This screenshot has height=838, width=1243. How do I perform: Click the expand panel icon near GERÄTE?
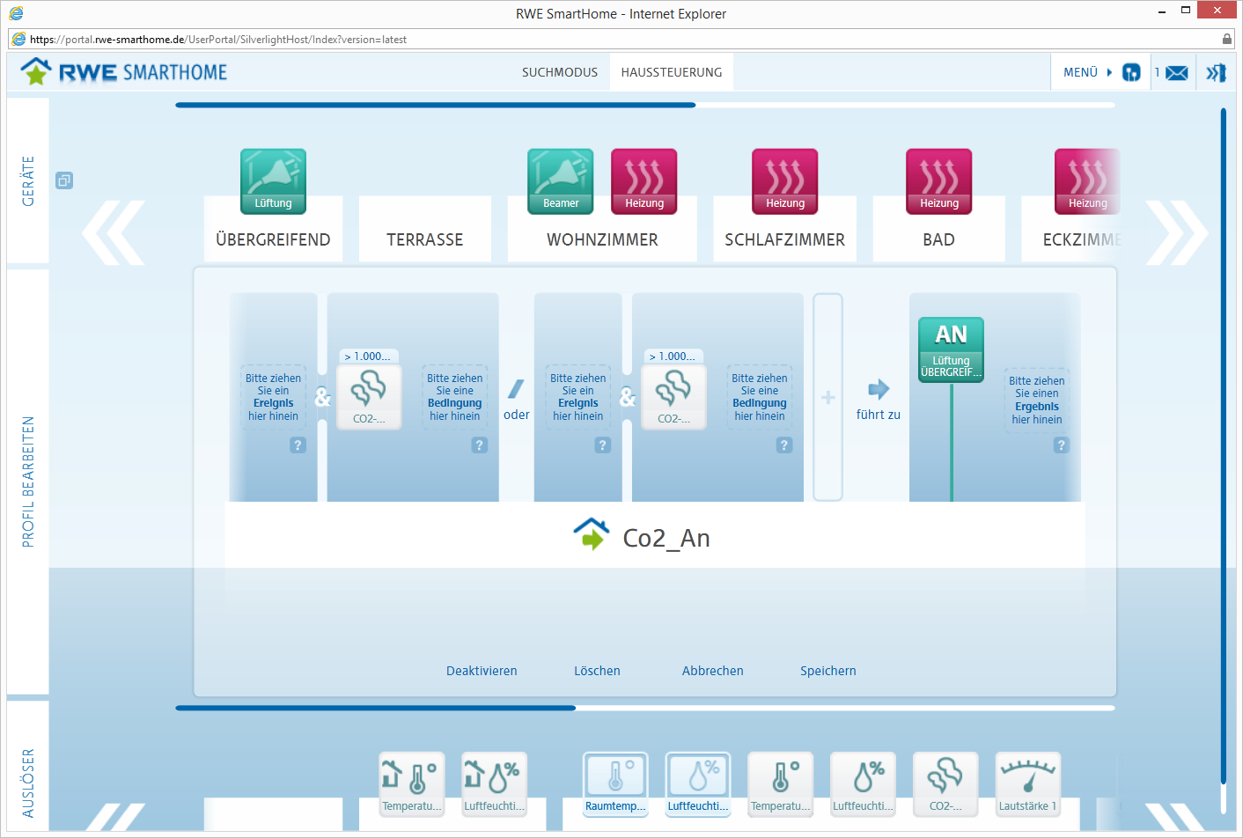64,180
